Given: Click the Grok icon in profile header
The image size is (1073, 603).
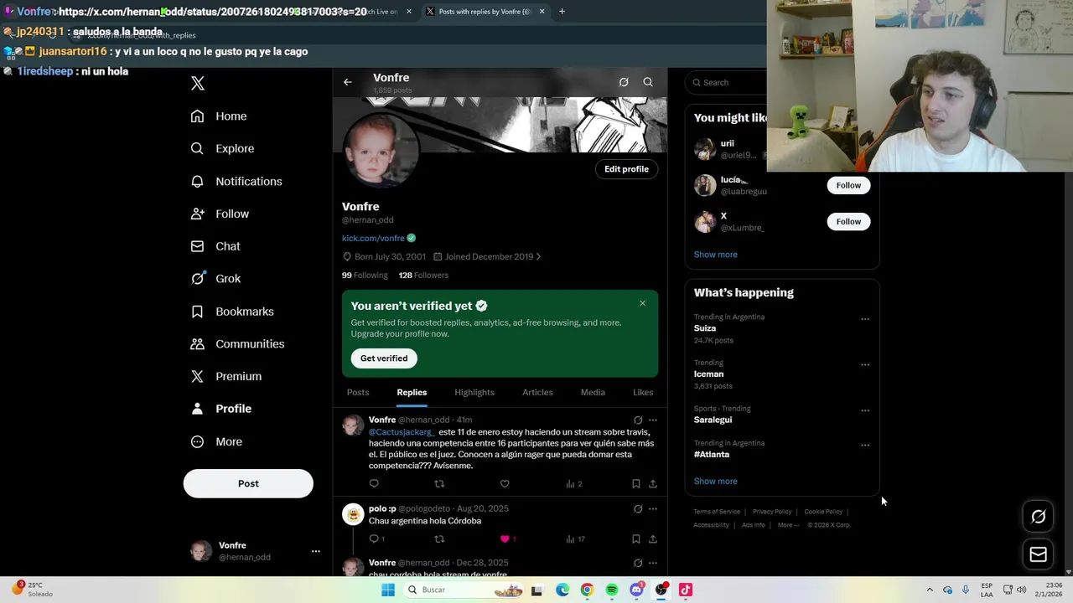Looking at the screenshot, I should click(624, 82).
